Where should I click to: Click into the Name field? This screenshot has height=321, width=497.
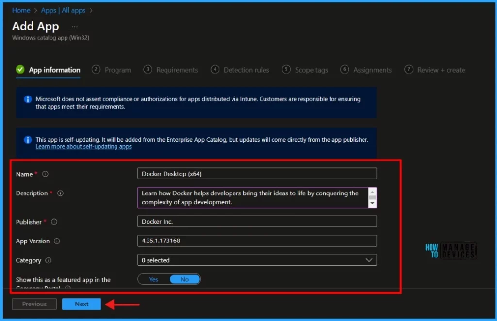tap(257, 174)
